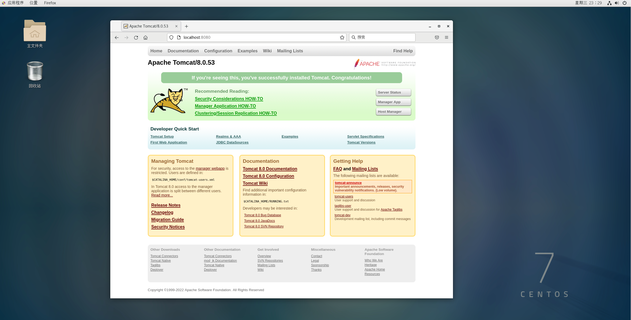This screenshot has width=631, height=320.
Task: Open the Firefox hamburger menu
Action: 447,37
